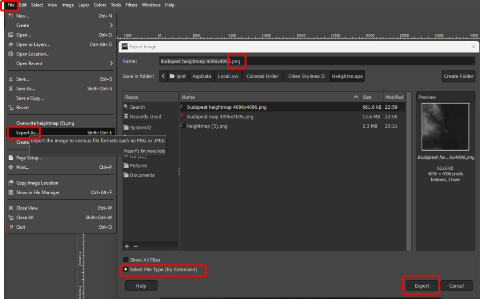480x299 pixels.
Task: Expand Select File Type (By Extension)
Action: click(126, 269)
